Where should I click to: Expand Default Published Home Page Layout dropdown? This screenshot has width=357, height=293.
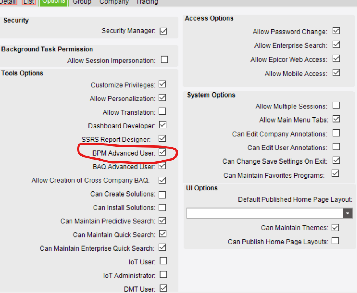[348, 213]
